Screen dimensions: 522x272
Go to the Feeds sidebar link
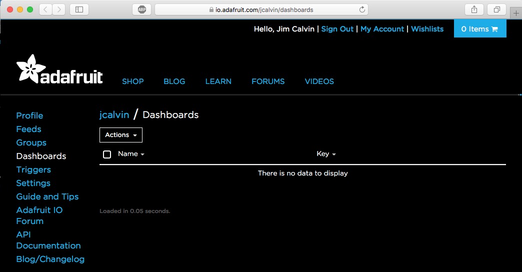pyautogui.click(x=28, y=129)
